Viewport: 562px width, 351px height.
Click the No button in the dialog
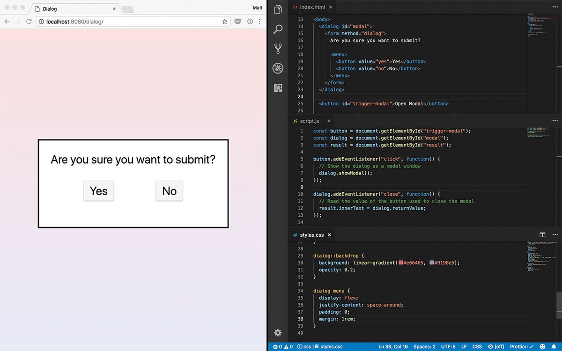coord(169,191)
